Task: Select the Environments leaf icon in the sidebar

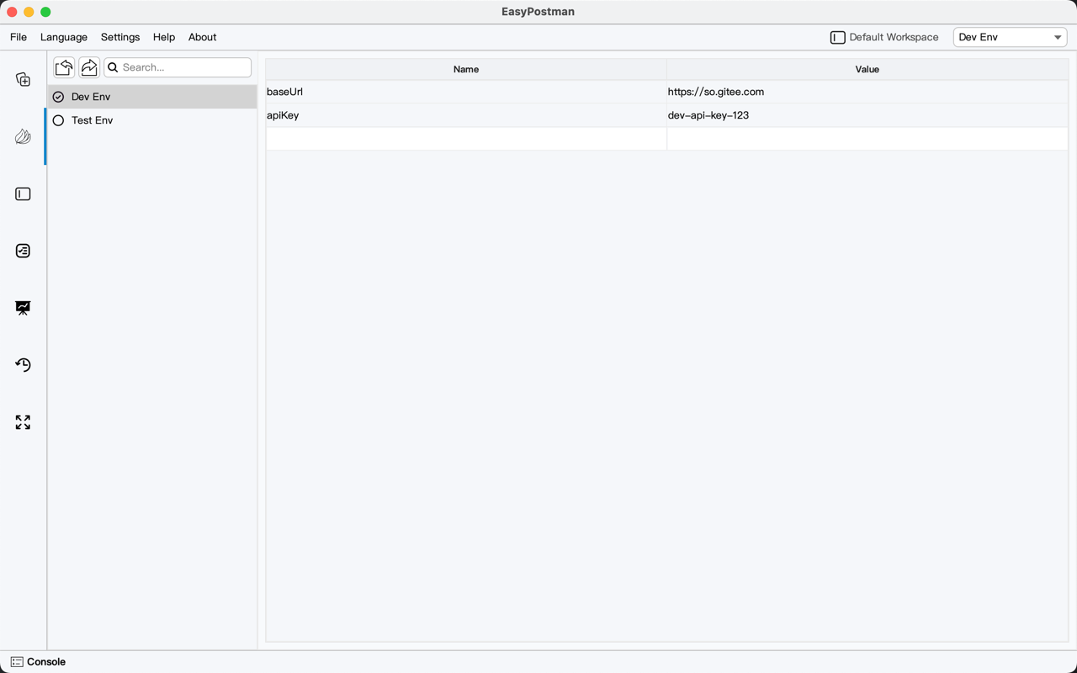Action: 23,136
